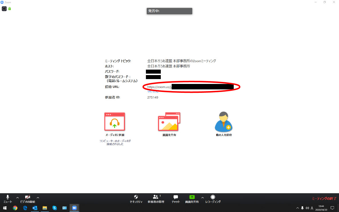Open Microsoft Edge from taskbar
Viewport: 339px width, 212px height.
[25, 208]
